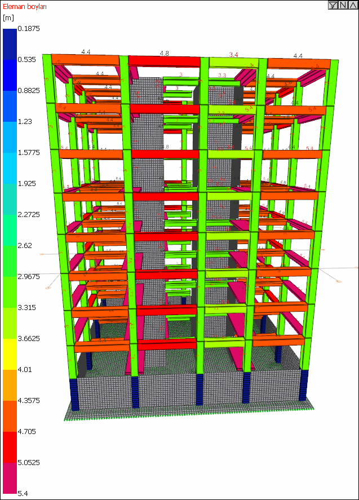Screen dimensions: 359x500
Task: Select the top red beam labeled 4.8
Action: (164, 61)
